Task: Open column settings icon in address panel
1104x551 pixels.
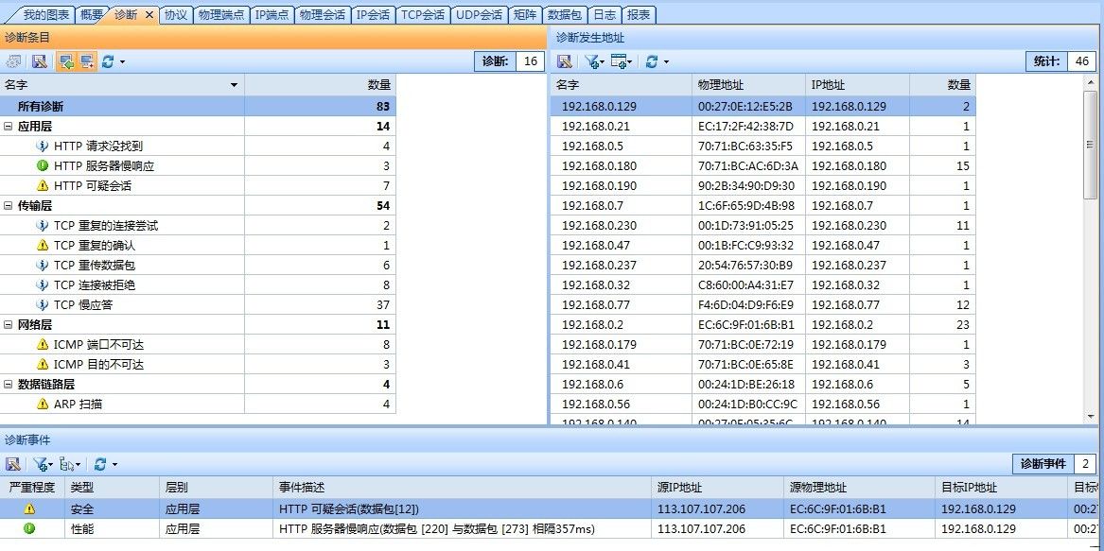Action: [619, 60]
